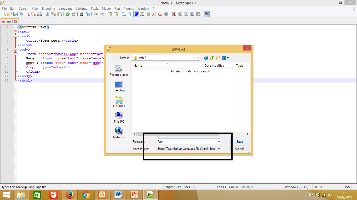Viewport: 357px width, 200px height.
Task: Toggle word wrap on the toolbar
Action: 124,14
